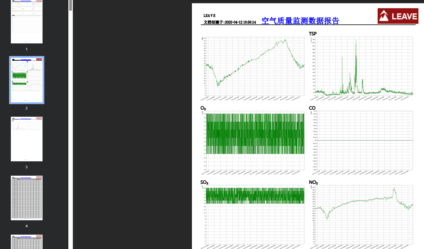Image resolution: width=424 pixels, height=249 pixels.
Task: Go to page 4 table thumbnail
Action: coord(27,198)
